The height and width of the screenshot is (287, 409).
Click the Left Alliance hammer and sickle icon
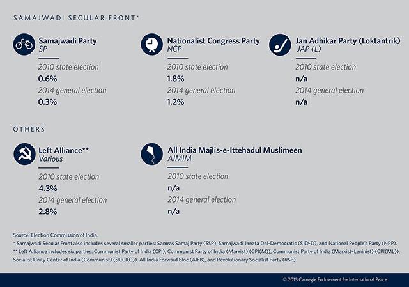[24, 154]
